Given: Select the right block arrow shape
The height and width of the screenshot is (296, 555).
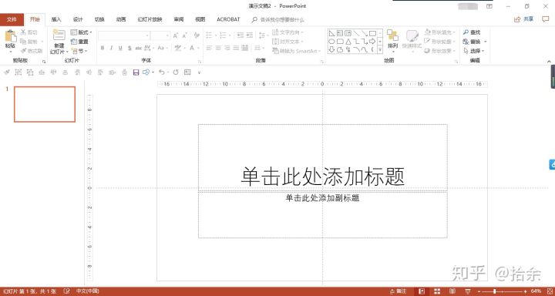Looking at the screenshot, I should 372,42.
